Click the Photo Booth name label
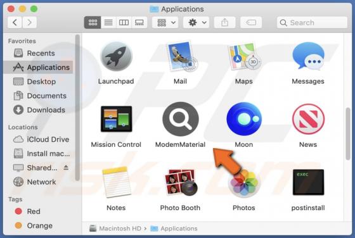Screen dimensions: 355x238 coord(180,208)
